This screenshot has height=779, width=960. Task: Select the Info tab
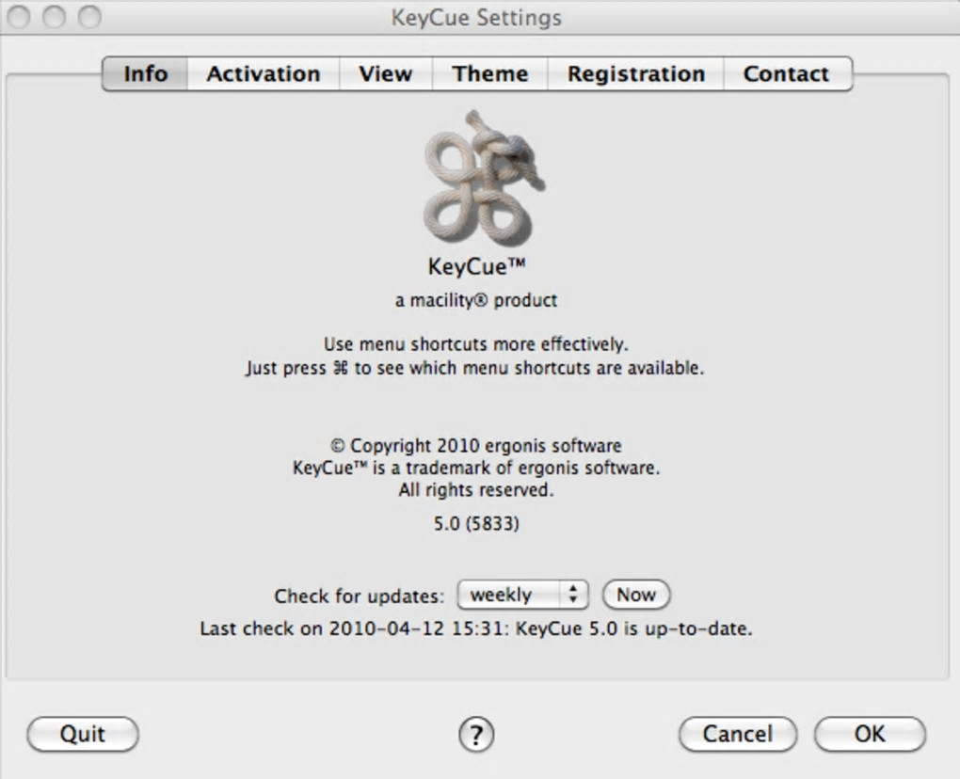coord(145,74)
